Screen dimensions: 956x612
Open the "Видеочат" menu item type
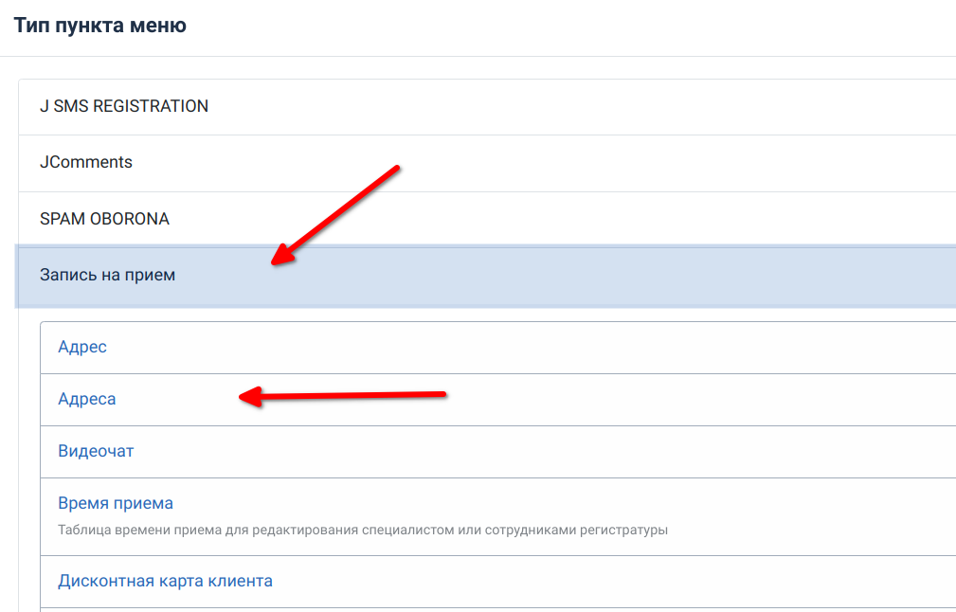[x=96, y=451]
